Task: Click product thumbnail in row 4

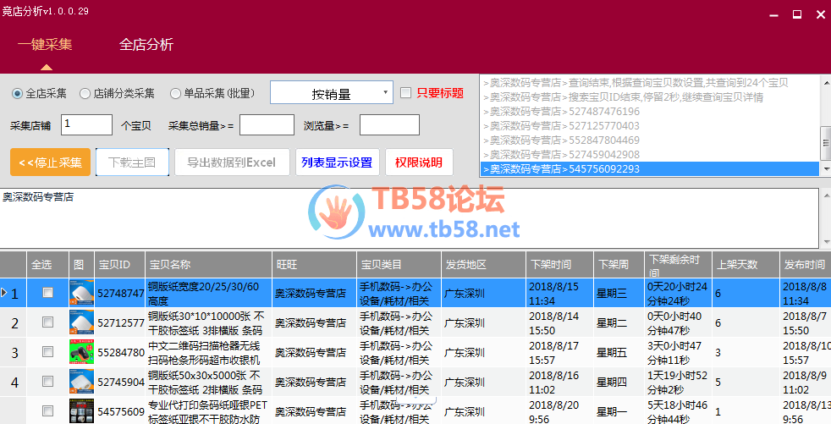Action: [x=80, y=382]
